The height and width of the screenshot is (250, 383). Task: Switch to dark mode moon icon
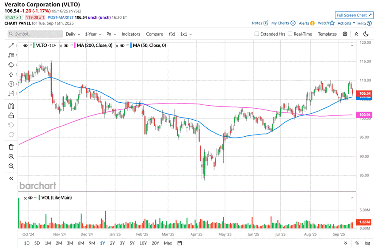366,34
